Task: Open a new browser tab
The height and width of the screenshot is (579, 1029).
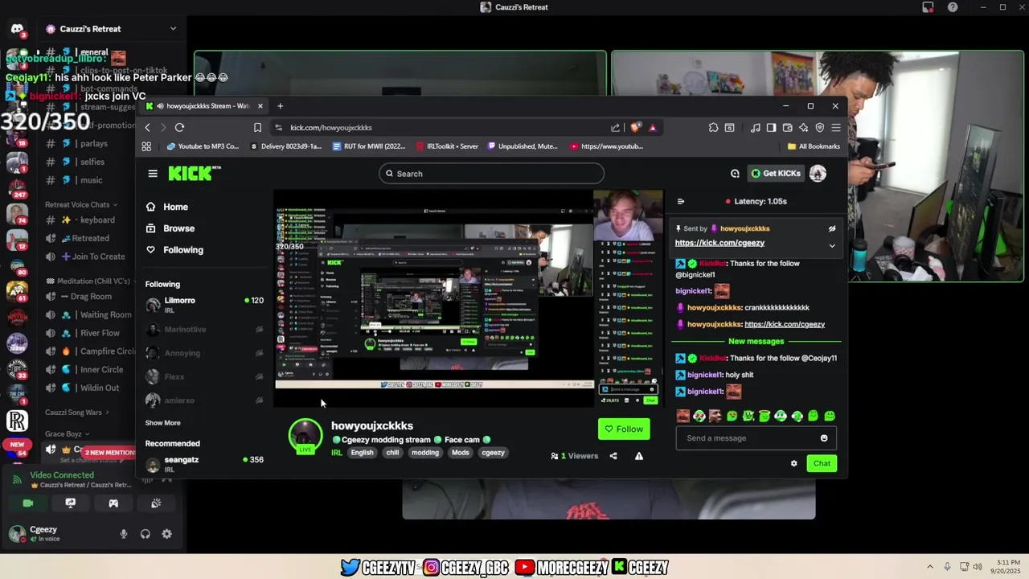Action: (x=280, y=106)
